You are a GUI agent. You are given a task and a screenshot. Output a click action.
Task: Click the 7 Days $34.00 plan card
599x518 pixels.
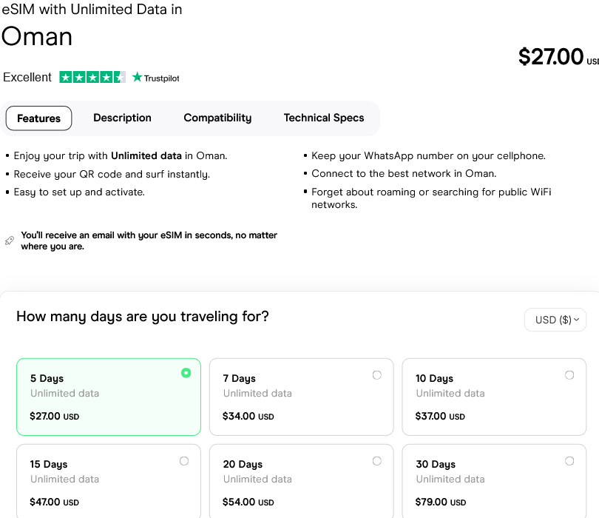pos(301,397)
